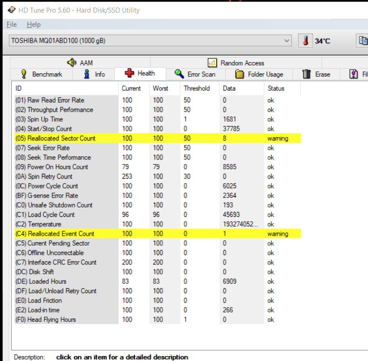The height and width of the screenshot is (361, 368).
Task: Open the Help menu
Action: (x=34, y=24)
